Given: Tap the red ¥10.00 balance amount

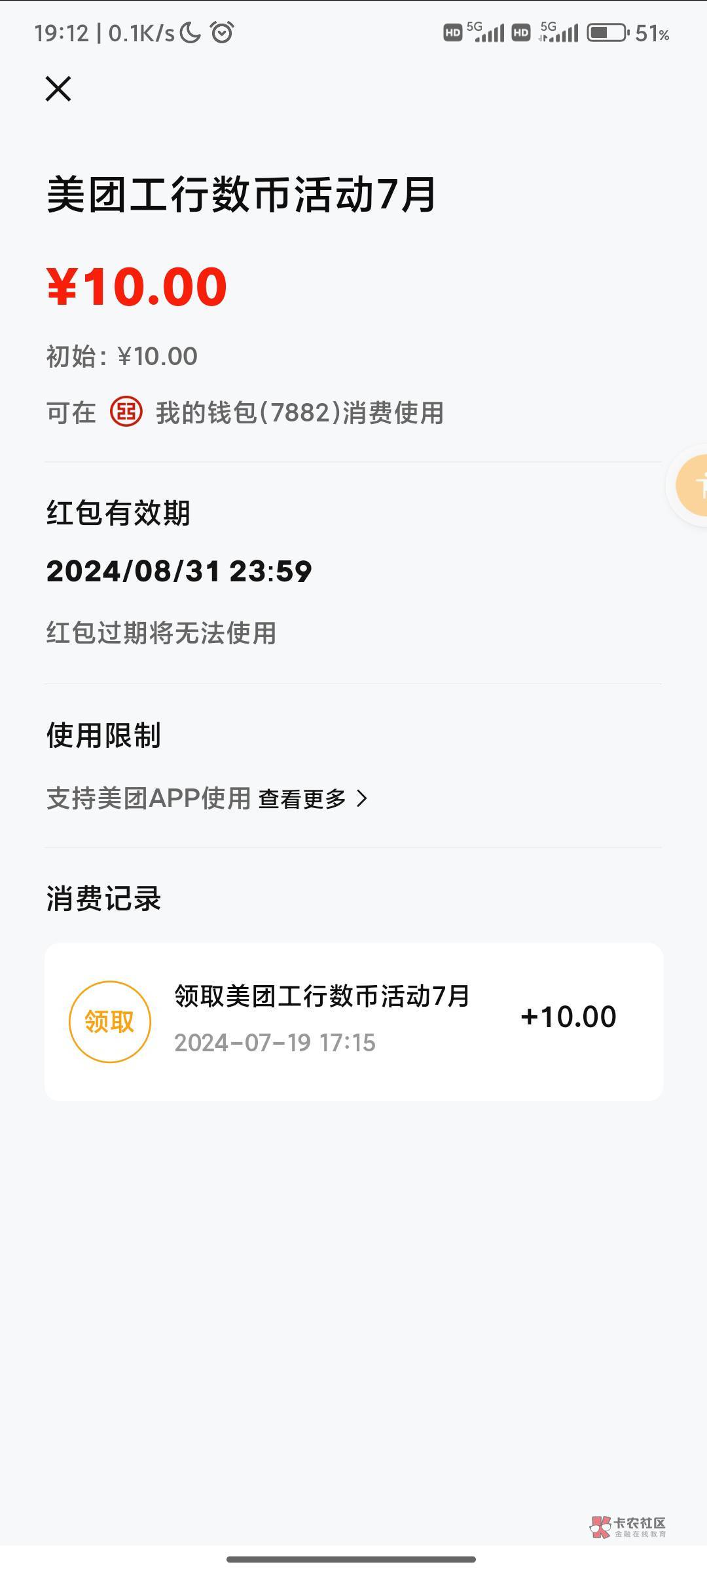Looking at the screenshot, I should [137, 286].
